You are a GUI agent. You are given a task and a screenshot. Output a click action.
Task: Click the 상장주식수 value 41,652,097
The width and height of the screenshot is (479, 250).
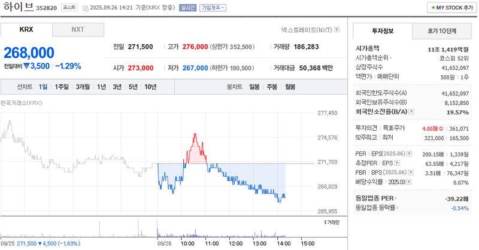point(455,68)
